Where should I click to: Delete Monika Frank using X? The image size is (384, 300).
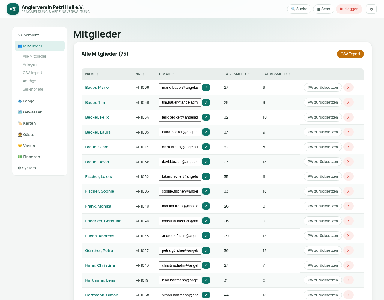(348, 206)
